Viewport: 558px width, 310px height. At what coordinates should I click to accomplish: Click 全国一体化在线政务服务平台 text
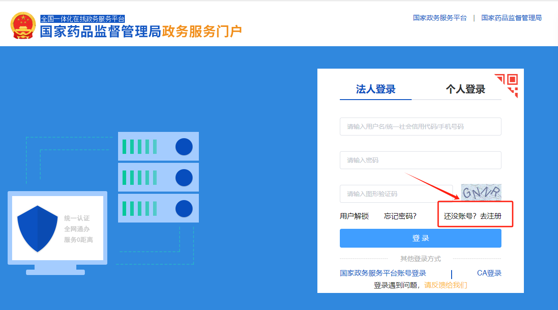pos(83,19)
